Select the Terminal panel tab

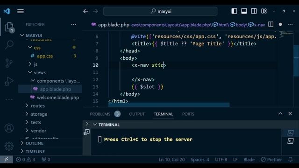coord(164,114)
